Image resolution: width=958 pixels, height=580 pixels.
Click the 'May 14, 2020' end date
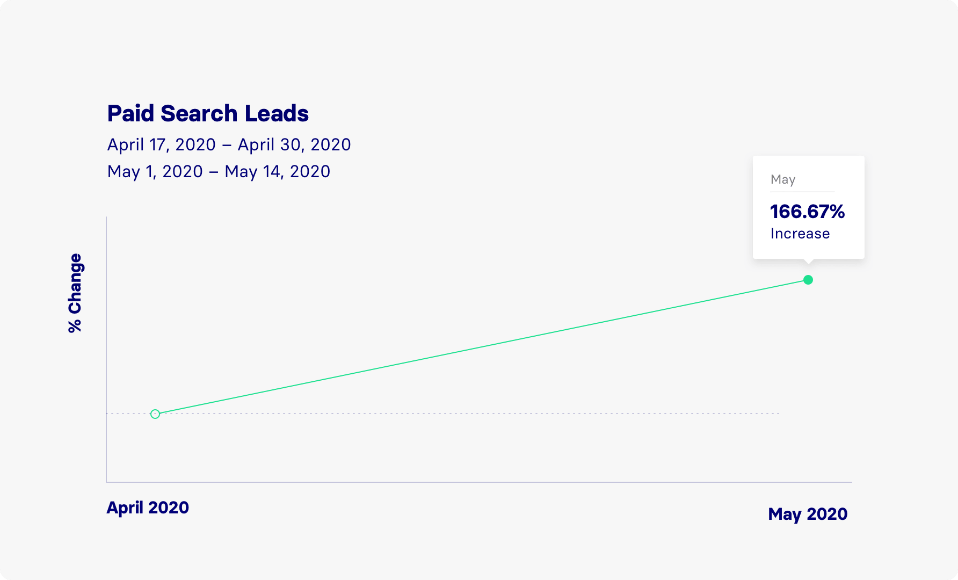pos(277,171)
